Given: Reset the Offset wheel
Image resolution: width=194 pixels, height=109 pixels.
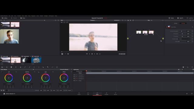Looking at the screenshot, I should coord(72,72).
